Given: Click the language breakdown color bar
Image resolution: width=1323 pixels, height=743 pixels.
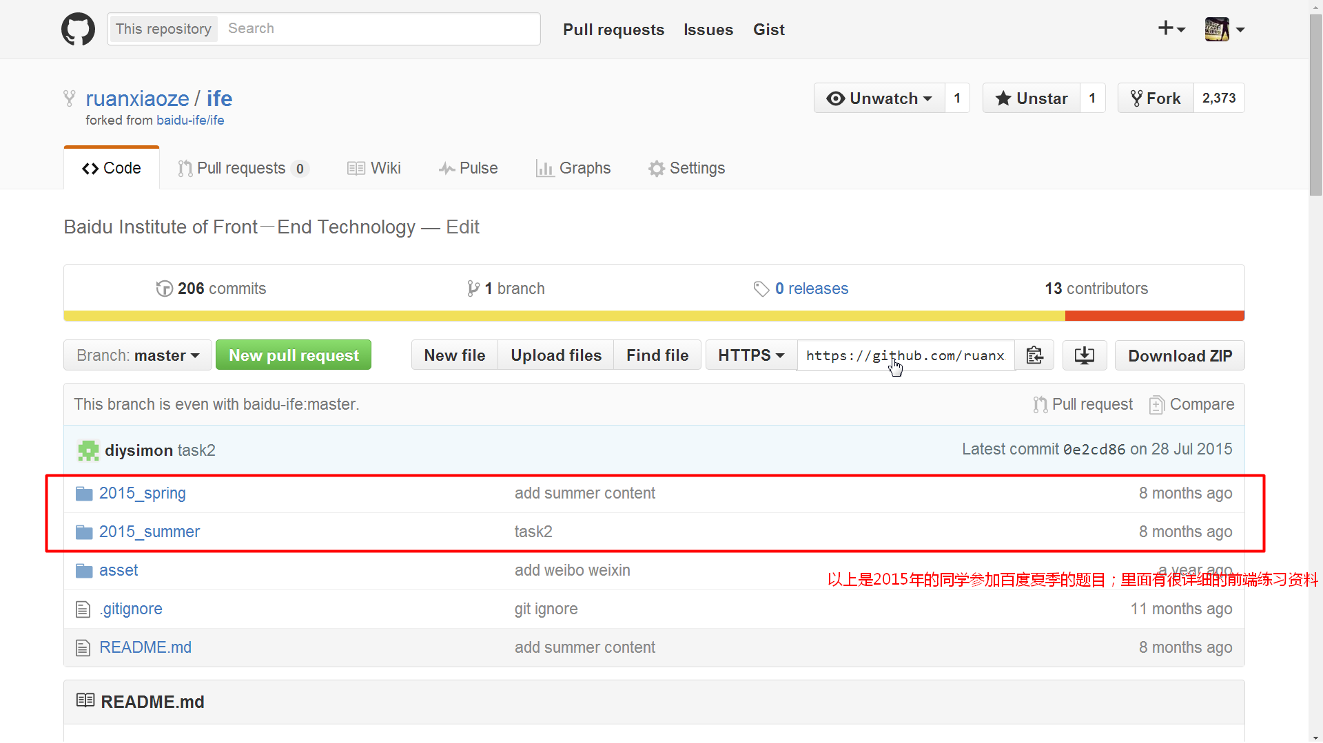Looking at the screenshot, I should click(654, 316).
